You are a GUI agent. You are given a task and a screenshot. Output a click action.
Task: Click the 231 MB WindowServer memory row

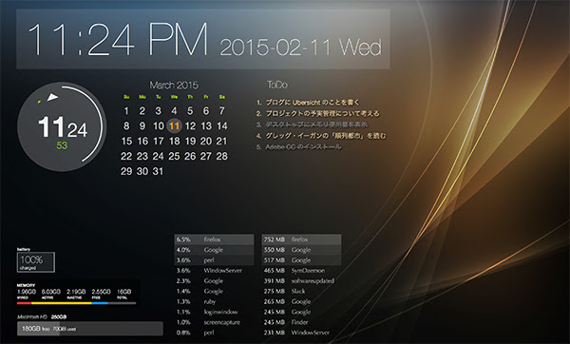[301, 333]
